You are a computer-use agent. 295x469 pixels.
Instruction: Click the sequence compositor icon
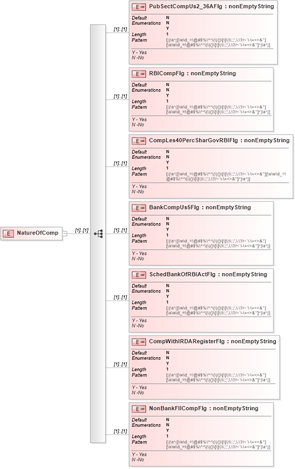pyautogui.click(x=99, y=233)
